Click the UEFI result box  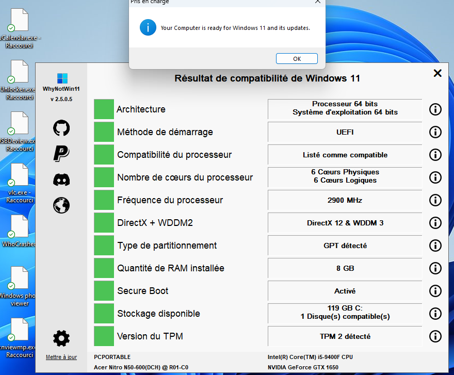coord(345,132)
